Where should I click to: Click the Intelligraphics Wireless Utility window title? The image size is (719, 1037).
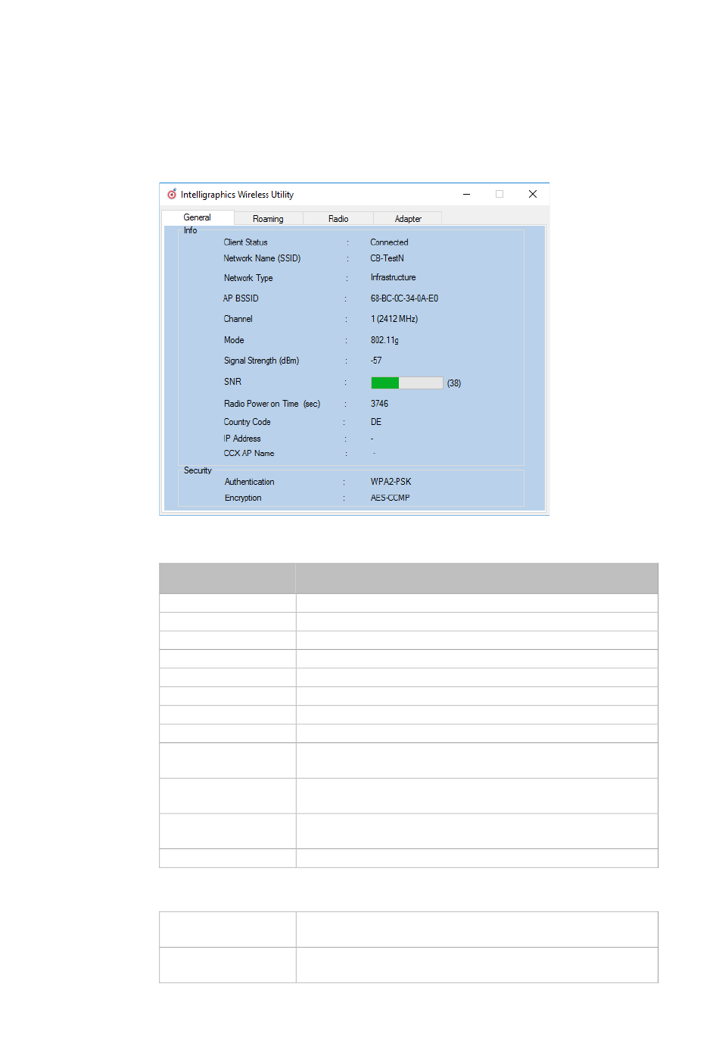tap(237, 195)
